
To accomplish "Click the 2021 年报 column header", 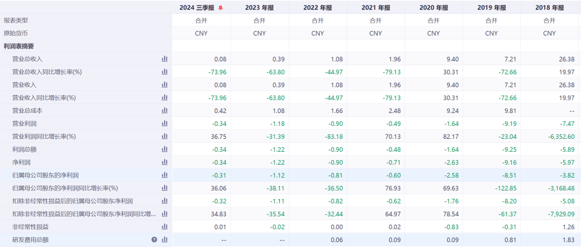I will coord(375,8).
